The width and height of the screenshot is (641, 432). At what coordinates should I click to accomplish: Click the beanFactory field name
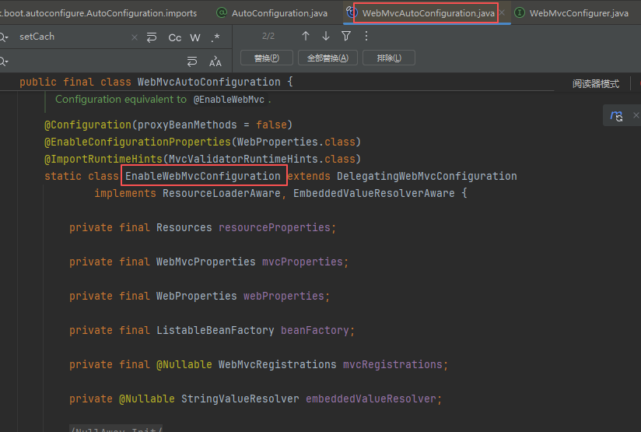click(x=315, y=331)
